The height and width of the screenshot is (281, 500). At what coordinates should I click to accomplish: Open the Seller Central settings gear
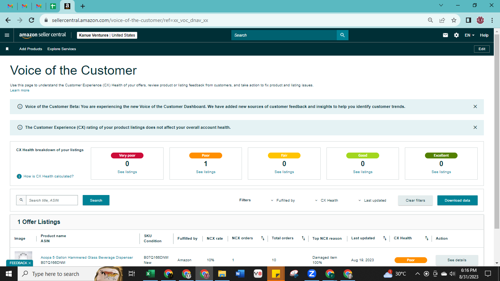[x=456, y=35]
